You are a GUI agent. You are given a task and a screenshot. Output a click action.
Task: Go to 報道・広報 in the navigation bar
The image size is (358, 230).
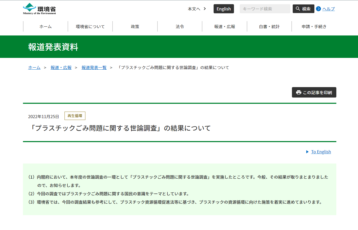click(225, 26)
